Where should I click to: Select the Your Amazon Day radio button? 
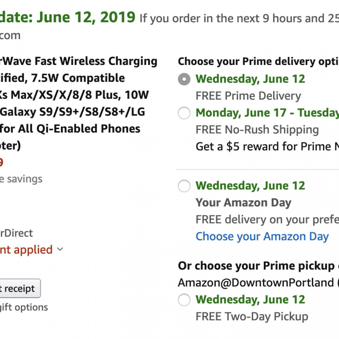(x=184, y=186)
